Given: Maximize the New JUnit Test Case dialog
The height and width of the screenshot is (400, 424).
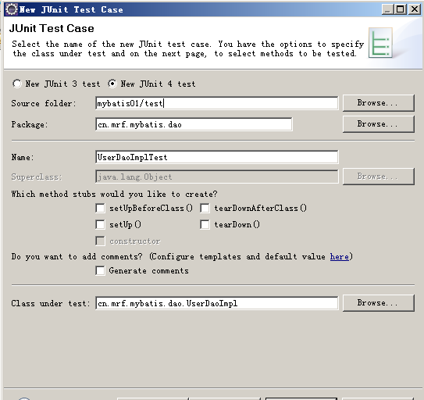Looking at the screenshot, I should [401, 9].
